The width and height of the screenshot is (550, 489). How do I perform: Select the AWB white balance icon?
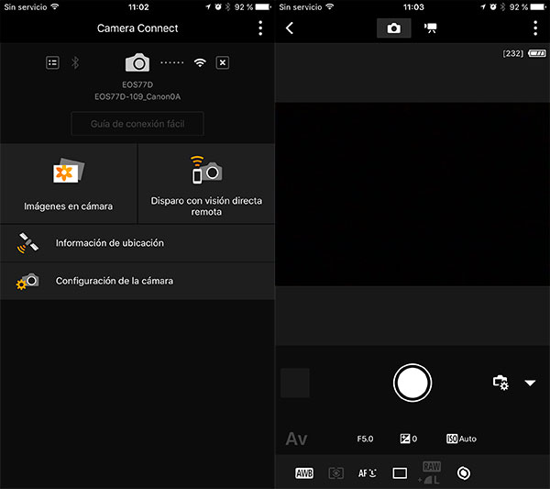point(304,473)
